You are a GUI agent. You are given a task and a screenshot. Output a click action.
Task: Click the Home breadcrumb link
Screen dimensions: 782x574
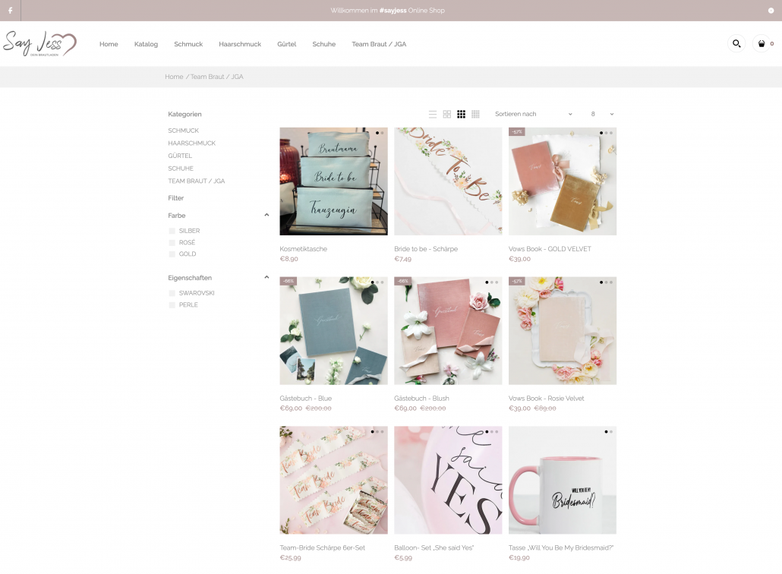(x=174, y=77)
